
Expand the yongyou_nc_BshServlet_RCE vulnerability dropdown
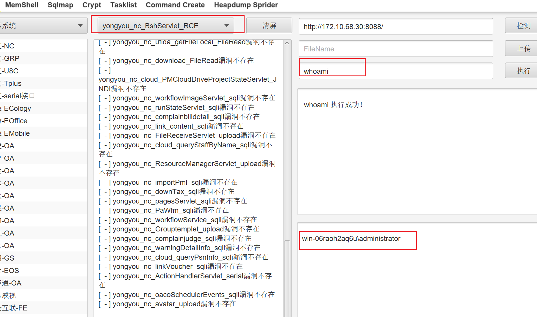click(x=166, y=26)
